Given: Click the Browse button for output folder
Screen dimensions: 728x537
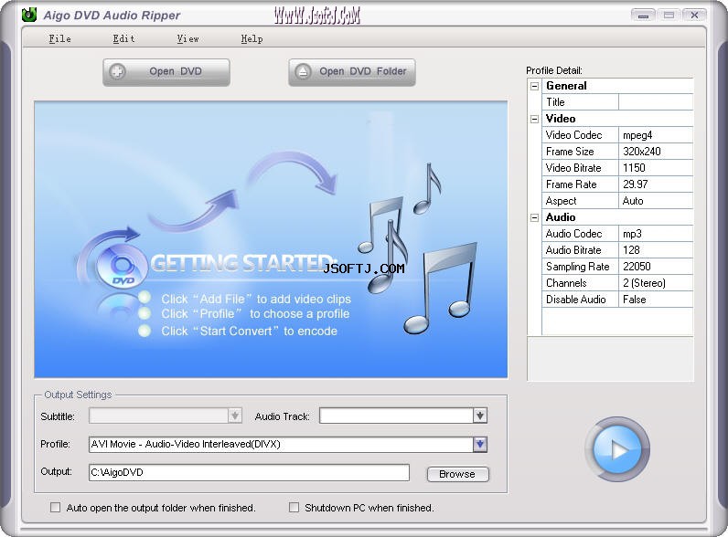Looking at the screenshot, I should click(x=458, y=474).
